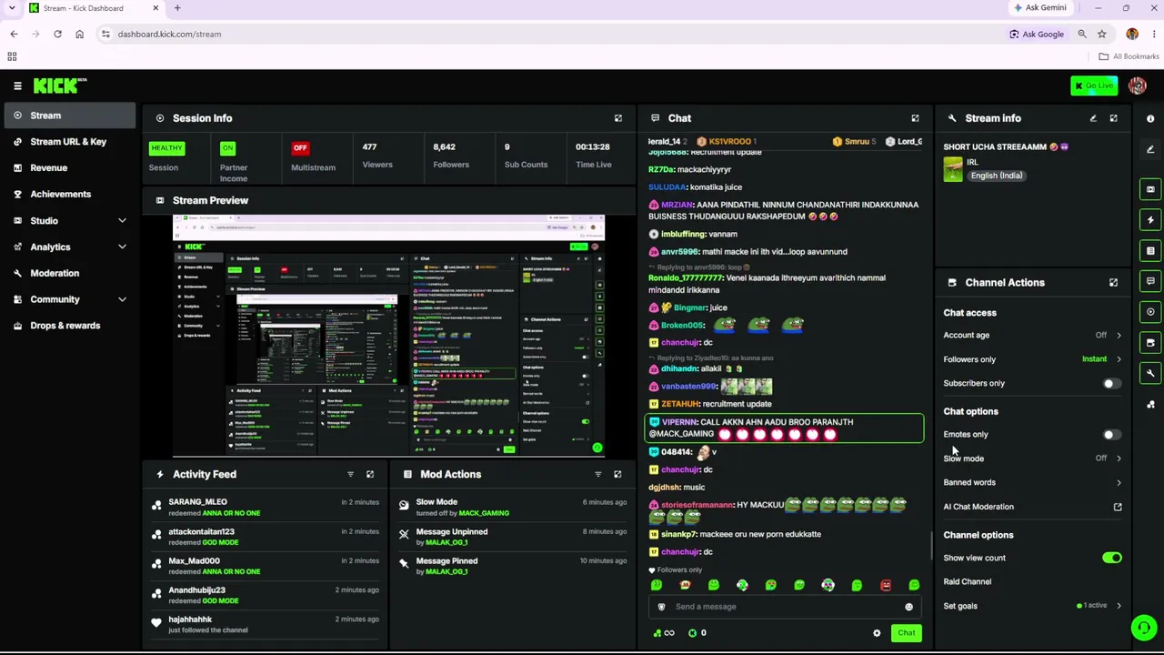Click the info icon in right sidebar

pos(1150,118)
